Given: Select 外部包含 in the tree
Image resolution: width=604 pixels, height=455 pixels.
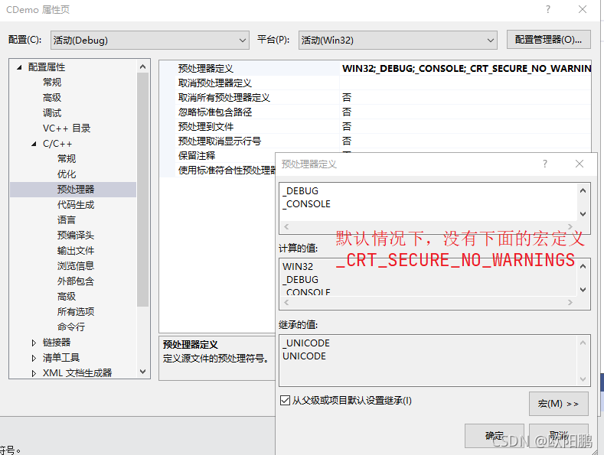Looking at the screenshot, I should [76, 281].
